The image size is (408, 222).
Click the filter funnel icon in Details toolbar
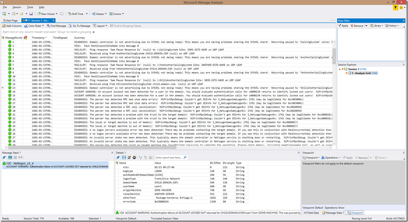click(x=140, y=157)
